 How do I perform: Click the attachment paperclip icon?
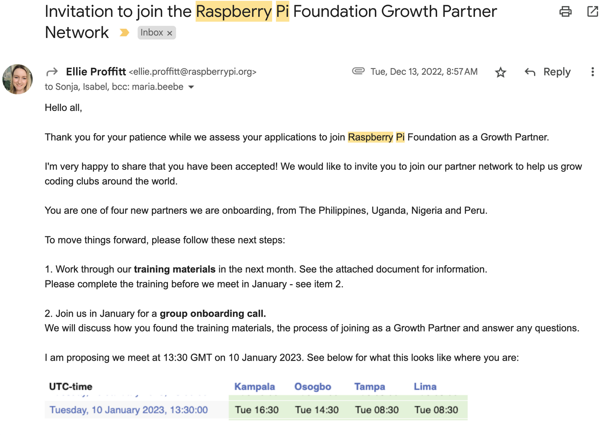pyautogui.click(x=358, y=71)
